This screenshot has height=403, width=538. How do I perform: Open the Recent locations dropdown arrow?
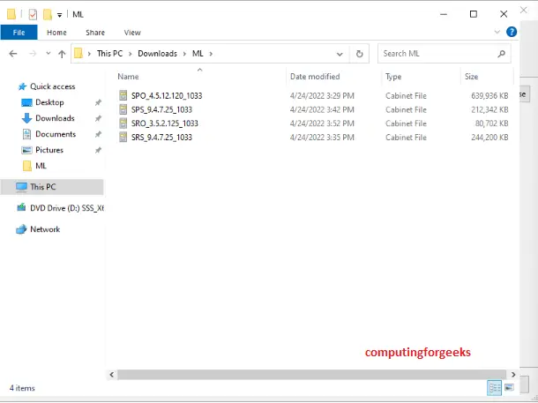pos(48,53)
